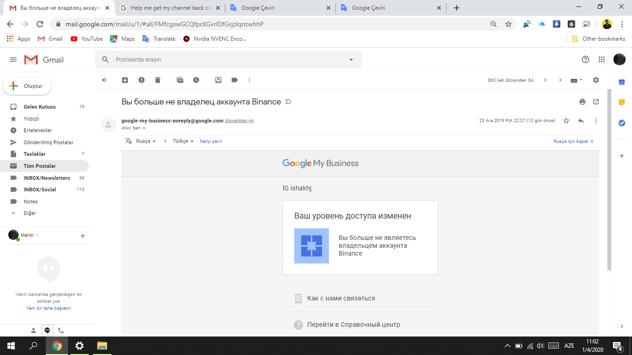
Task: Open the toolbar's three-dot more options
Action: 249,80
